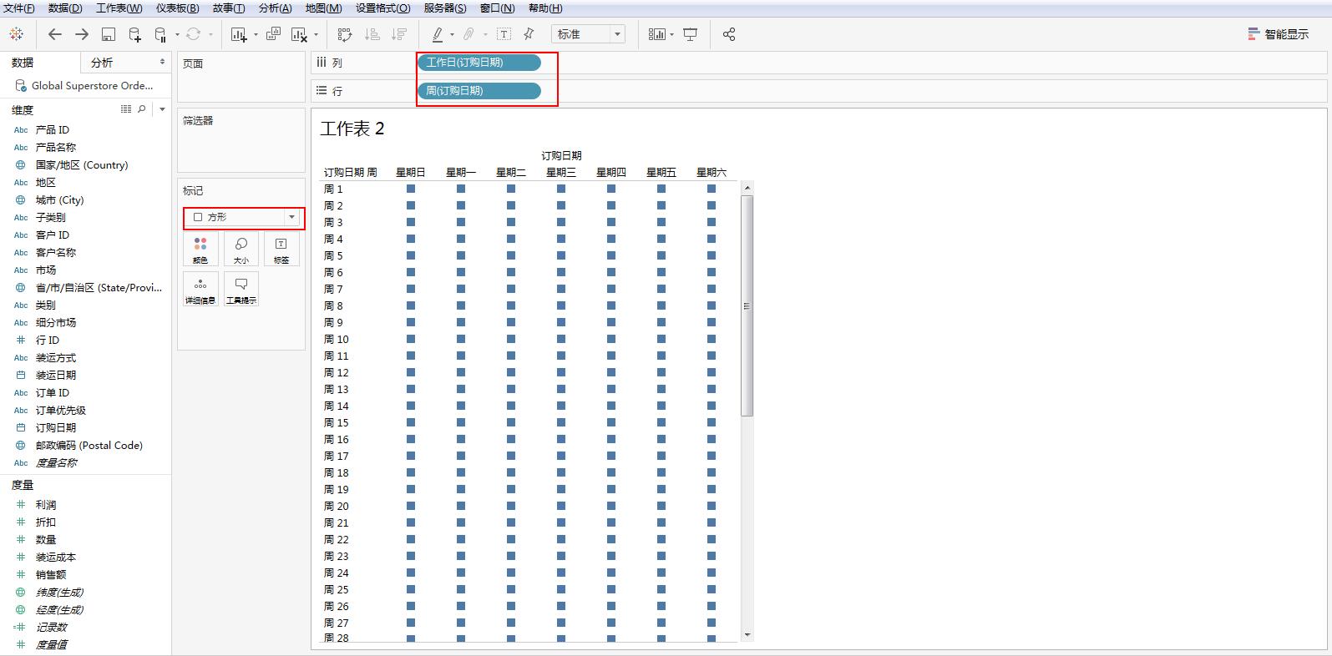Open 智能显示 Show Me panel
The height and width of the screenshot is (656, 1332).
coord(1279,34)
